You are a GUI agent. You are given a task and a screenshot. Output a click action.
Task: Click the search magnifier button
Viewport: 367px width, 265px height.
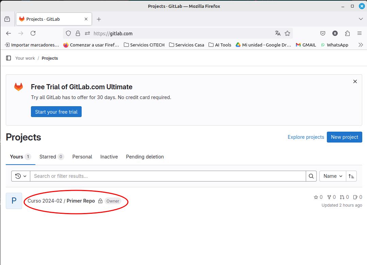click(311, 176)
